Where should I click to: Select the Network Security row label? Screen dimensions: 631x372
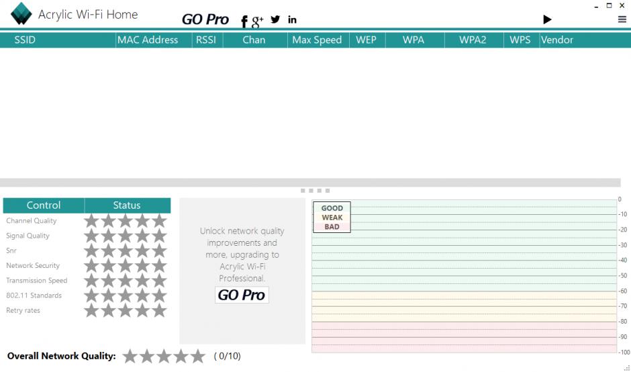click(33, 265)
